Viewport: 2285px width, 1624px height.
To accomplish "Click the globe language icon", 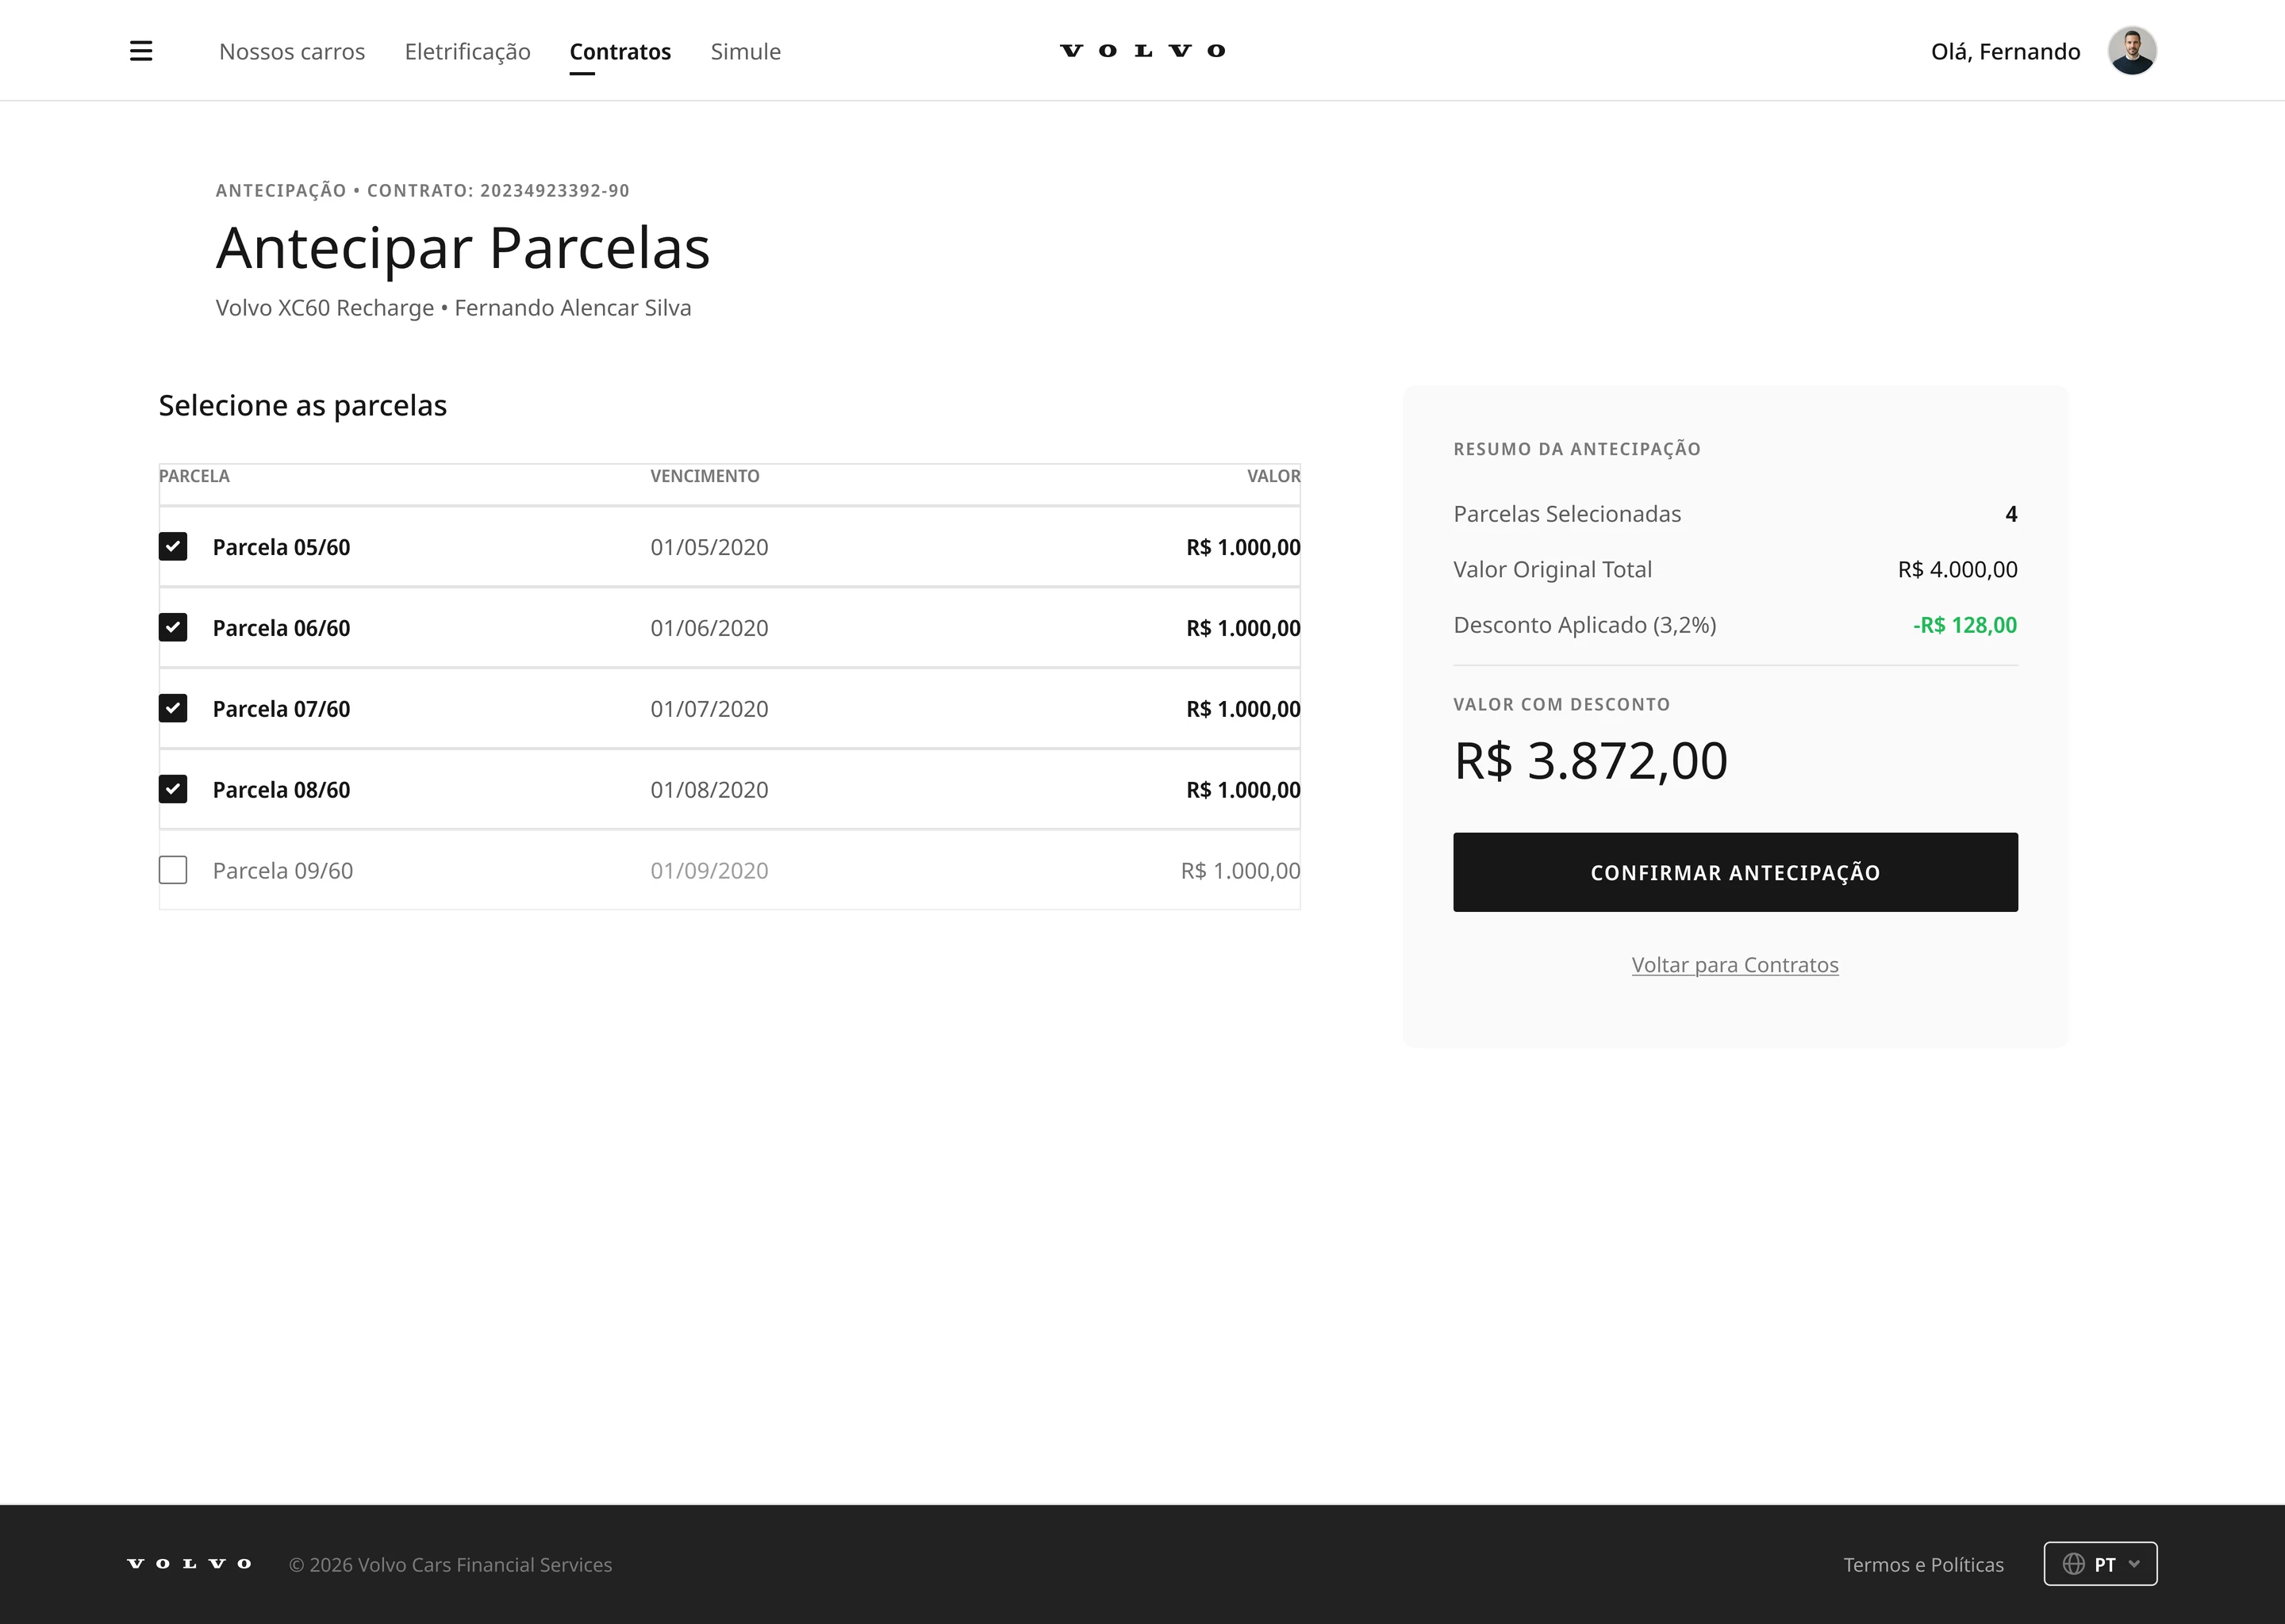I will point(2074,1564).
